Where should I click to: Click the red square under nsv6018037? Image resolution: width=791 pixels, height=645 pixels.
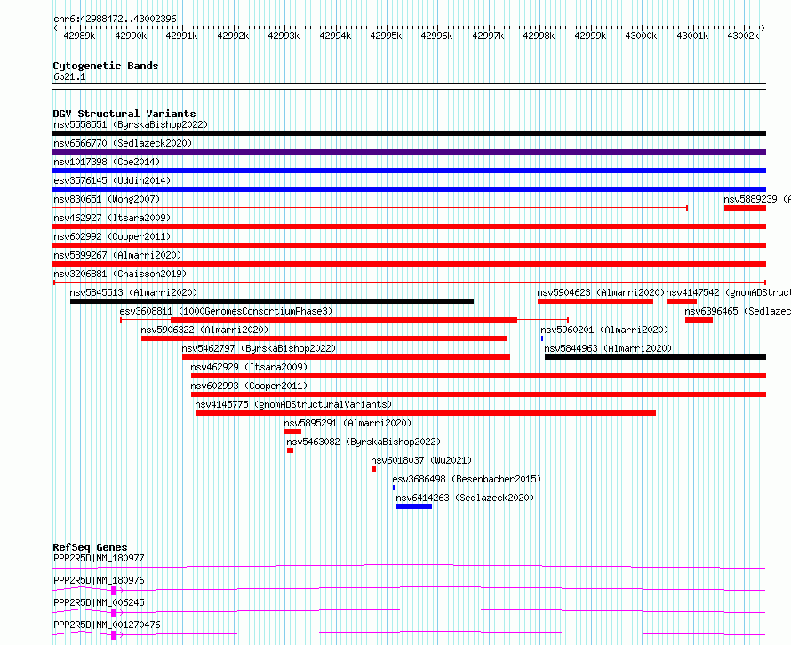374,469
